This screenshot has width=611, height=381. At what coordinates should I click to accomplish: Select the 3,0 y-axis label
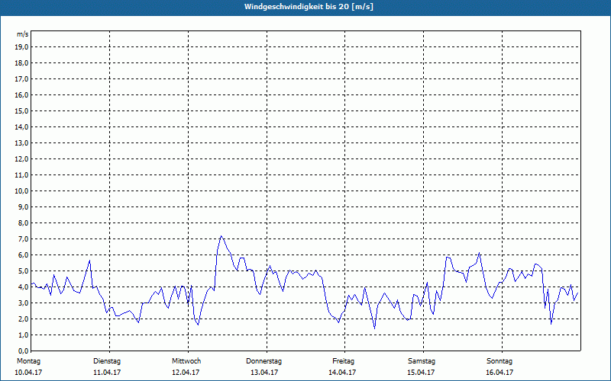[x=23, y=303]
